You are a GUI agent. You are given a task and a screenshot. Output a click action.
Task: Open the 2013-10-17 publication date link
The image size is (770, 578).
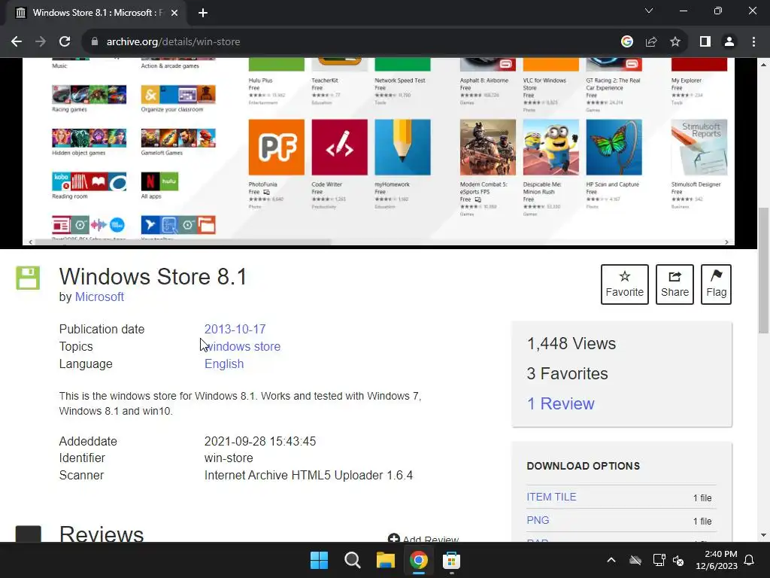coord(235,330)
